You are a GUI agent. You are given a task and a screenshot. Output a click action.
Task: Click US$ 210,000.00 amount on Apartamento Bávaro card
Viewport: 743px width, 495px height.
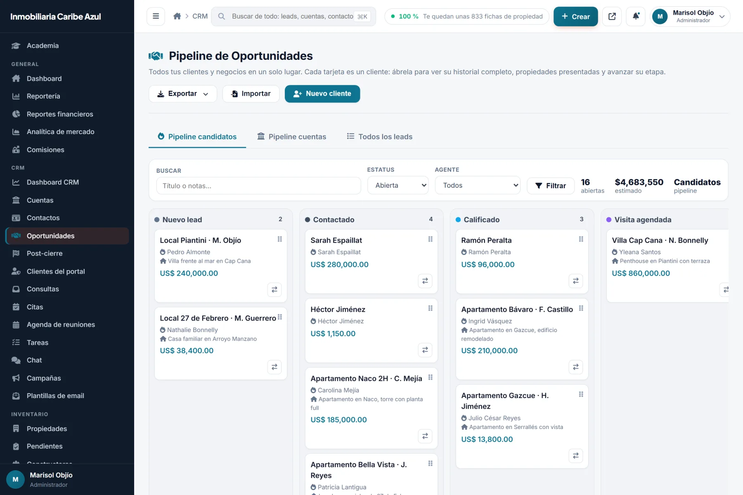(x=489, y=351)
